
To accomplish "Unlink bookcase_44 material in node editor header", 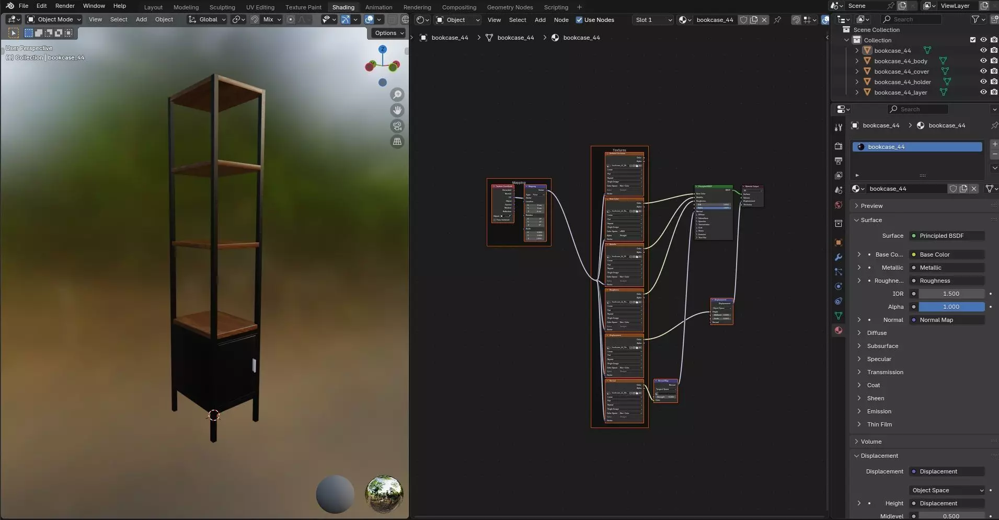I will pos(764,20).
